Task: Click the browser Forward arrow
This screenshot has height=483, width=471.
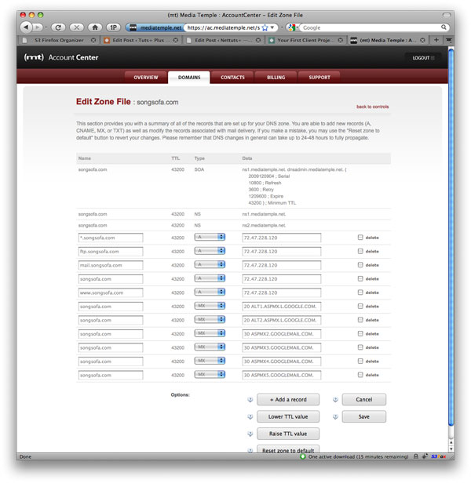Action: click(38, 27)
